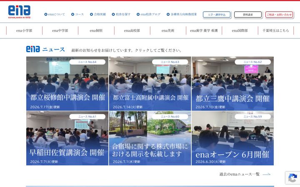Click the ニュース No.64 label

(x=87, y=62)
